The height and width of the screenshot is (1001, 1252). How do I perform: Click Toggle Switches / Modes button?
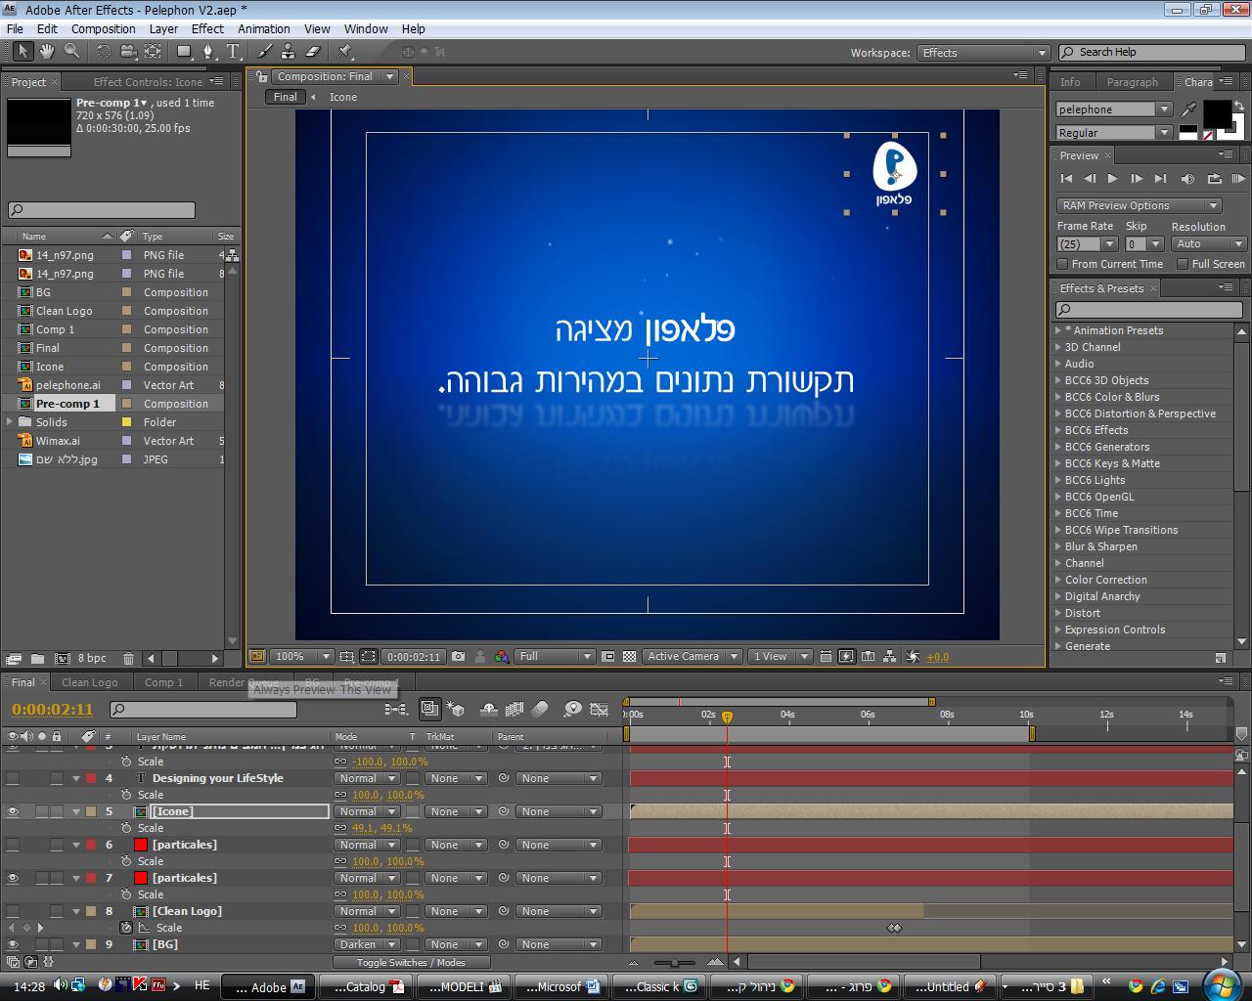411,963
